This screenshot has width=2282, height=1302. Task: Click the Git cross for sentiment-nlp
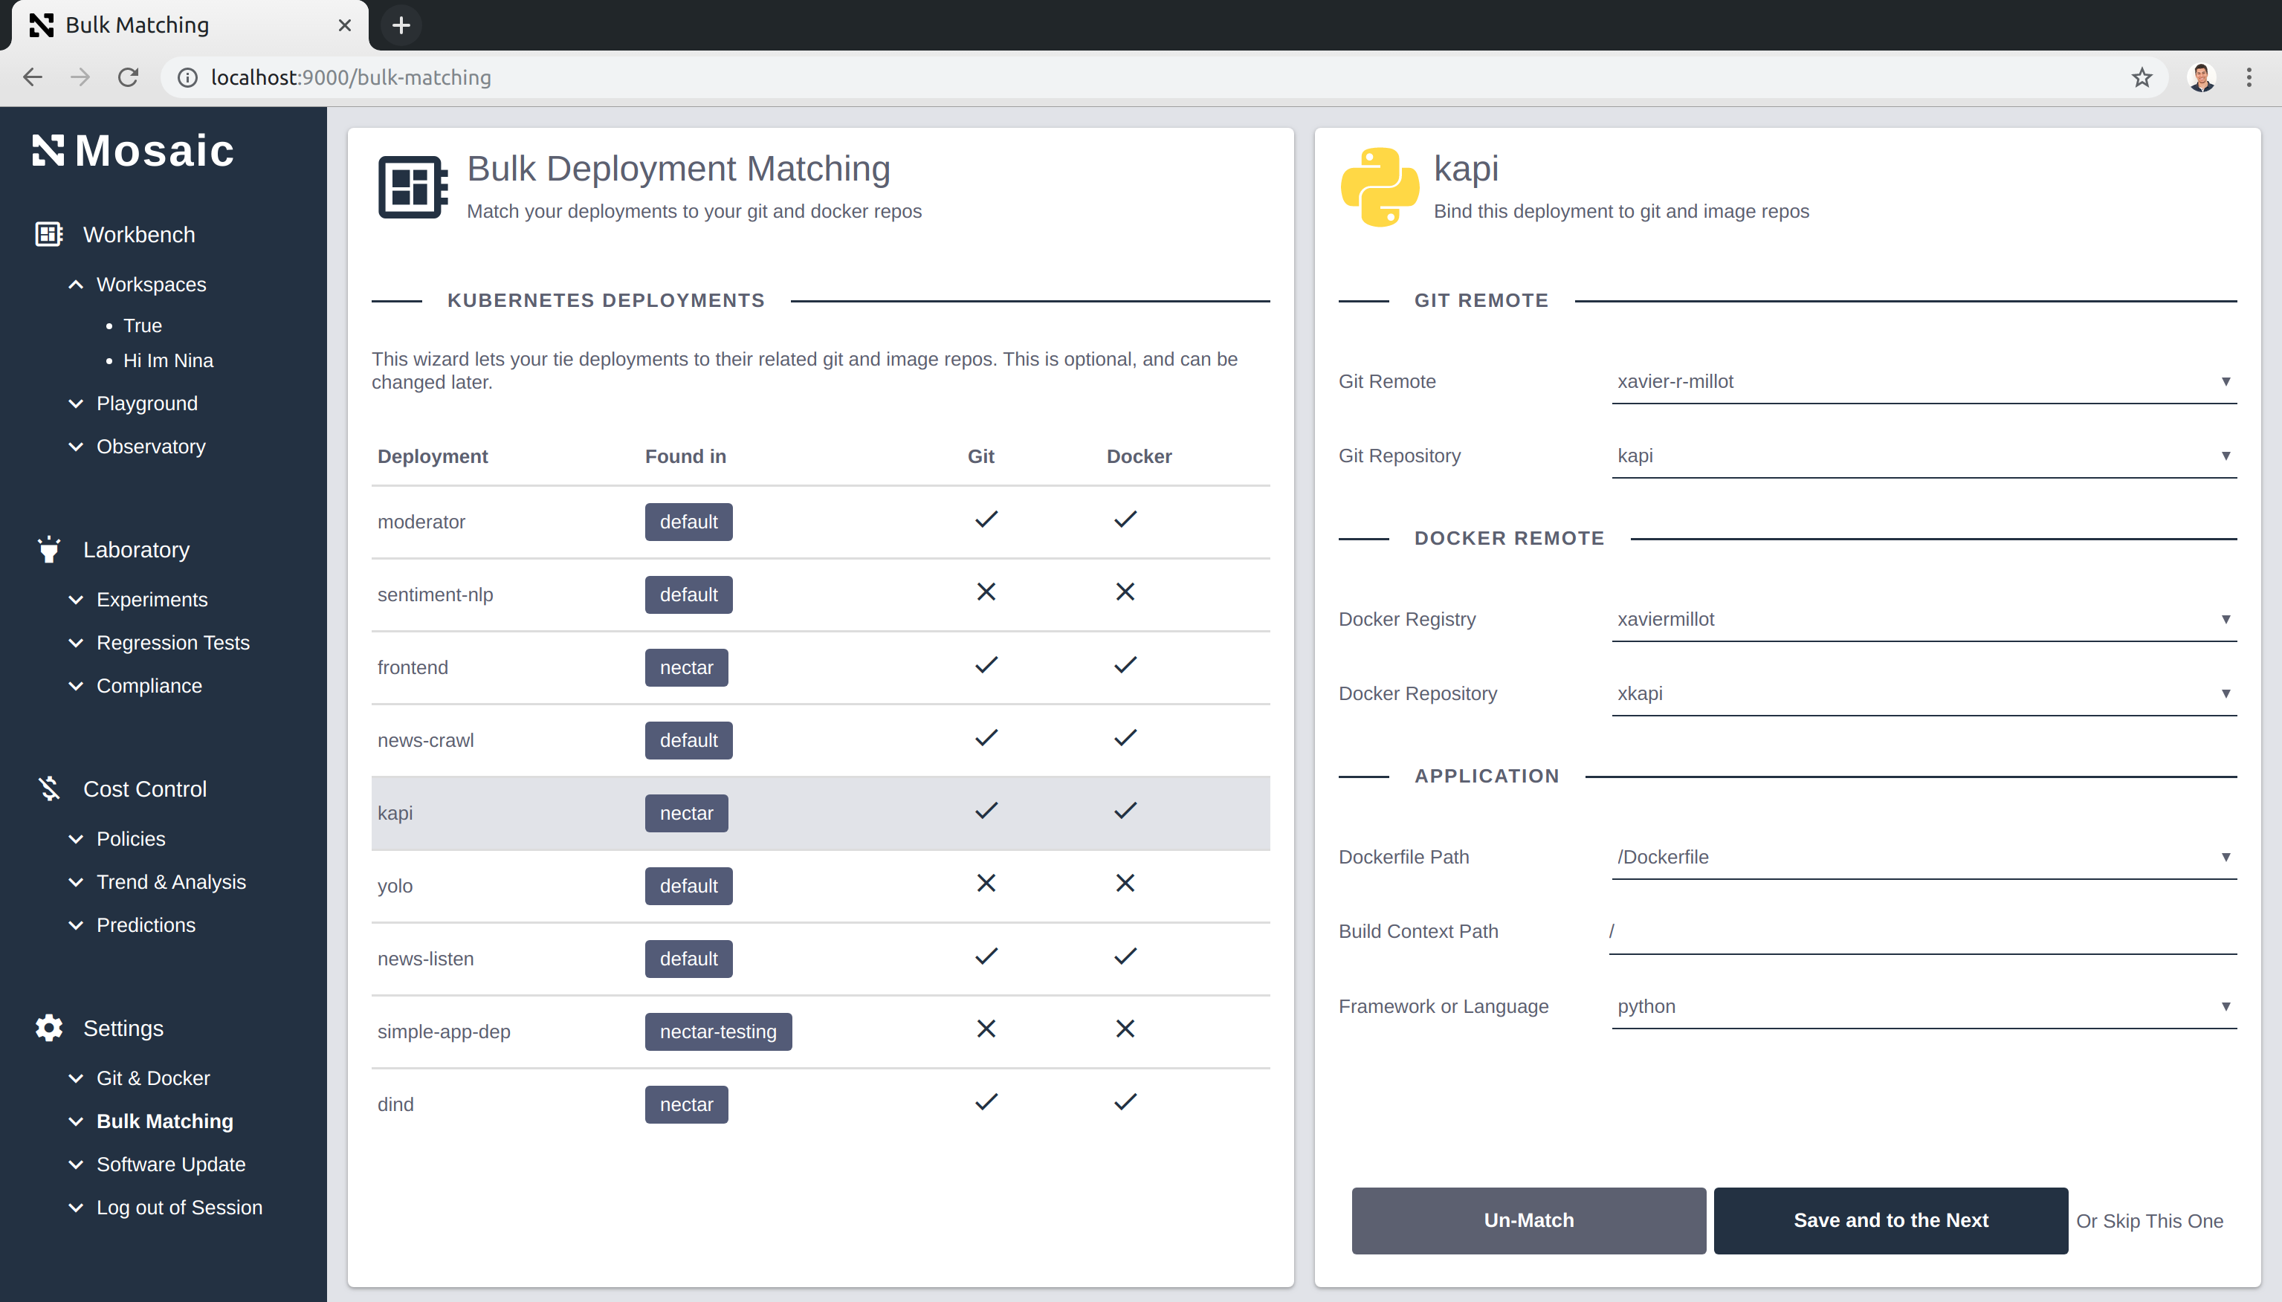click(x=986, y=592)
